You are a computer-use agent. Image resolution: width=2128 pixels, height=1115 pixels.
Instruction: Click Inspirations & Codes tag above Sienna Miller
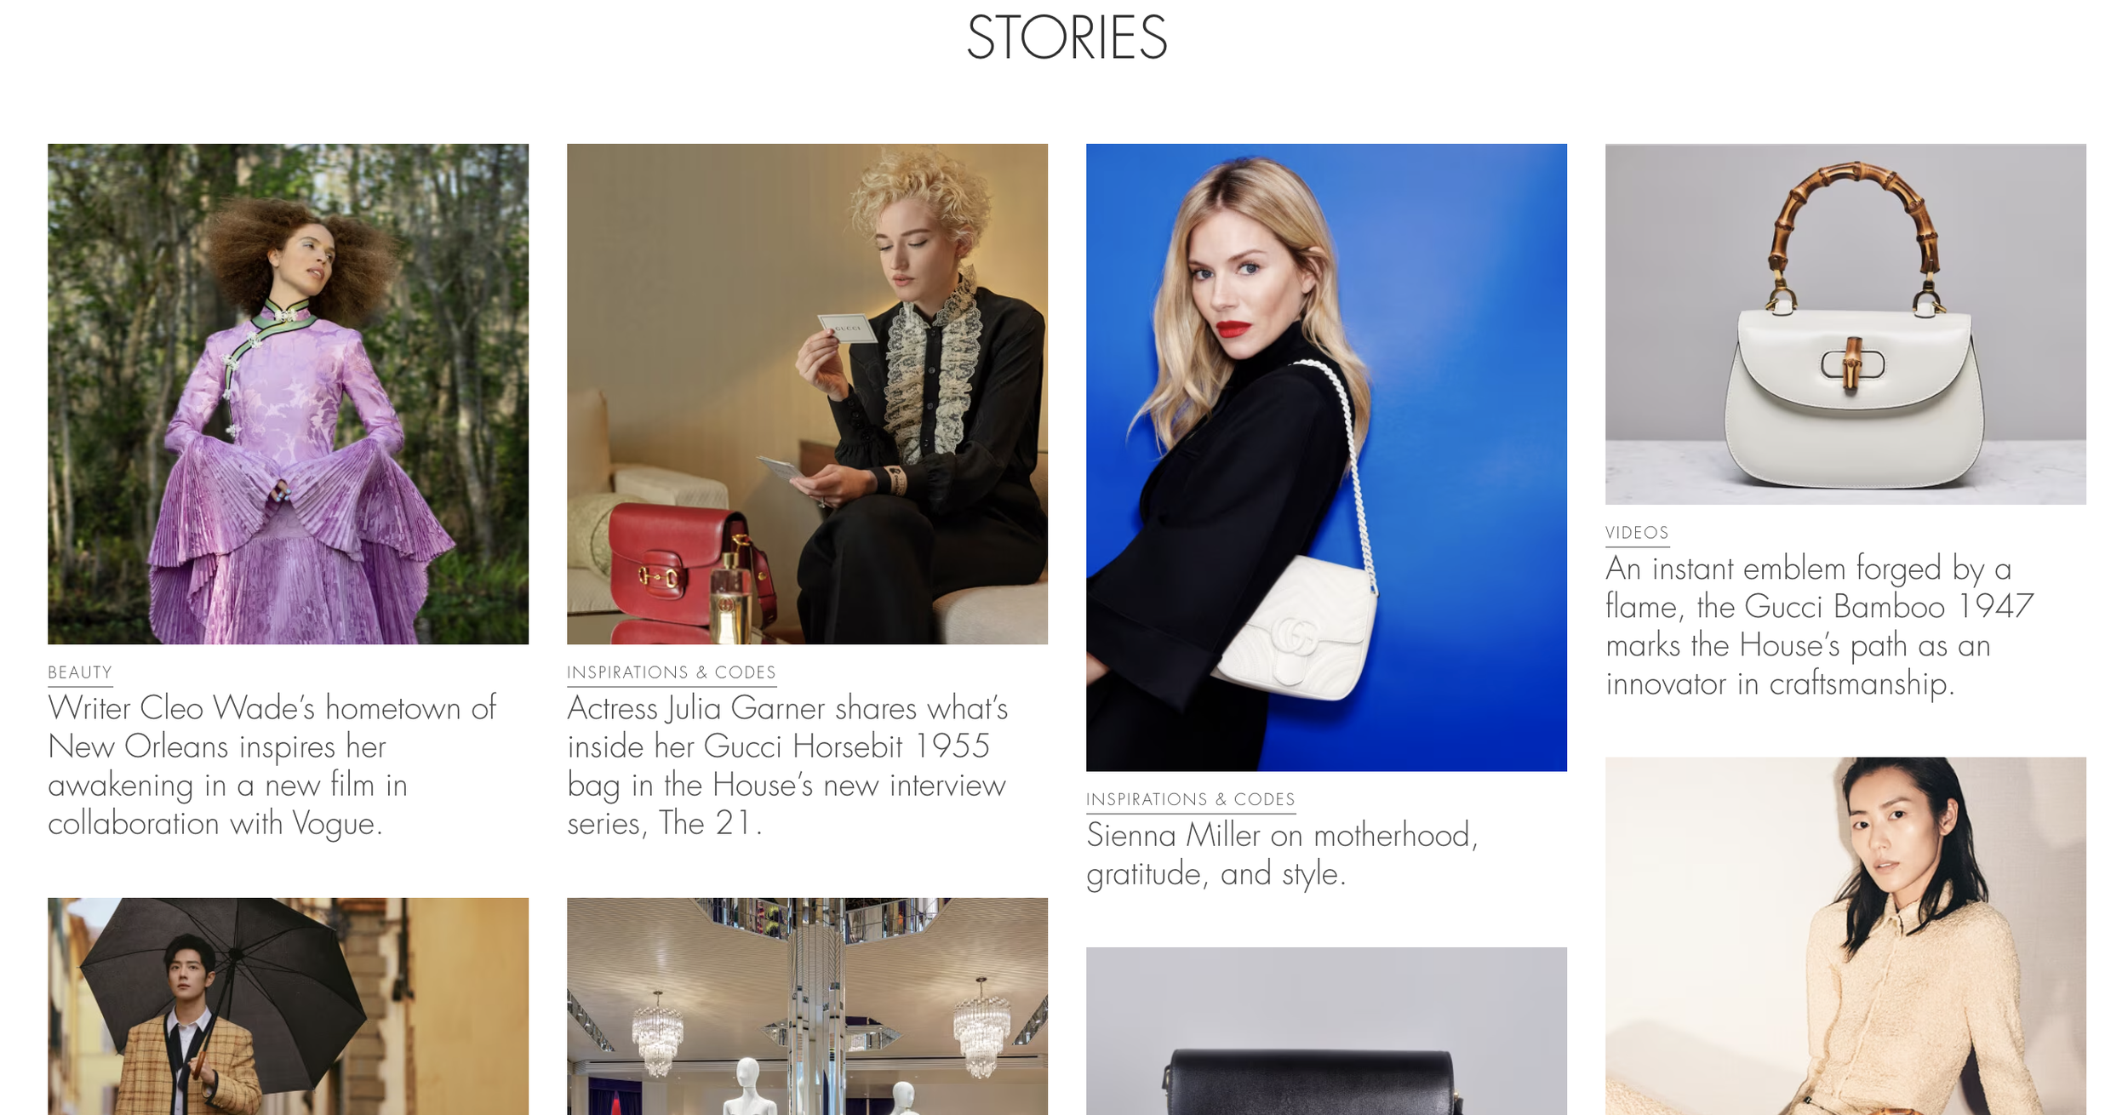[1191, 799]
